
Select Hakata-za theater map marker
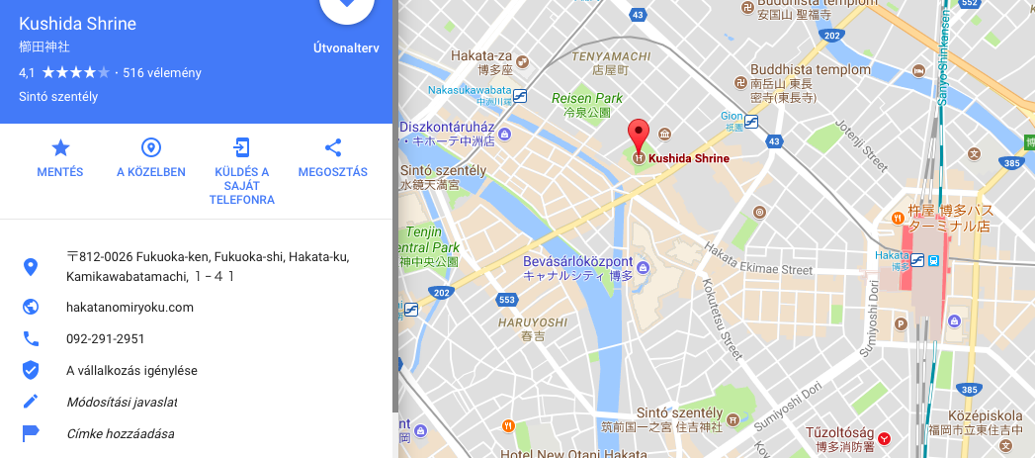522,62
